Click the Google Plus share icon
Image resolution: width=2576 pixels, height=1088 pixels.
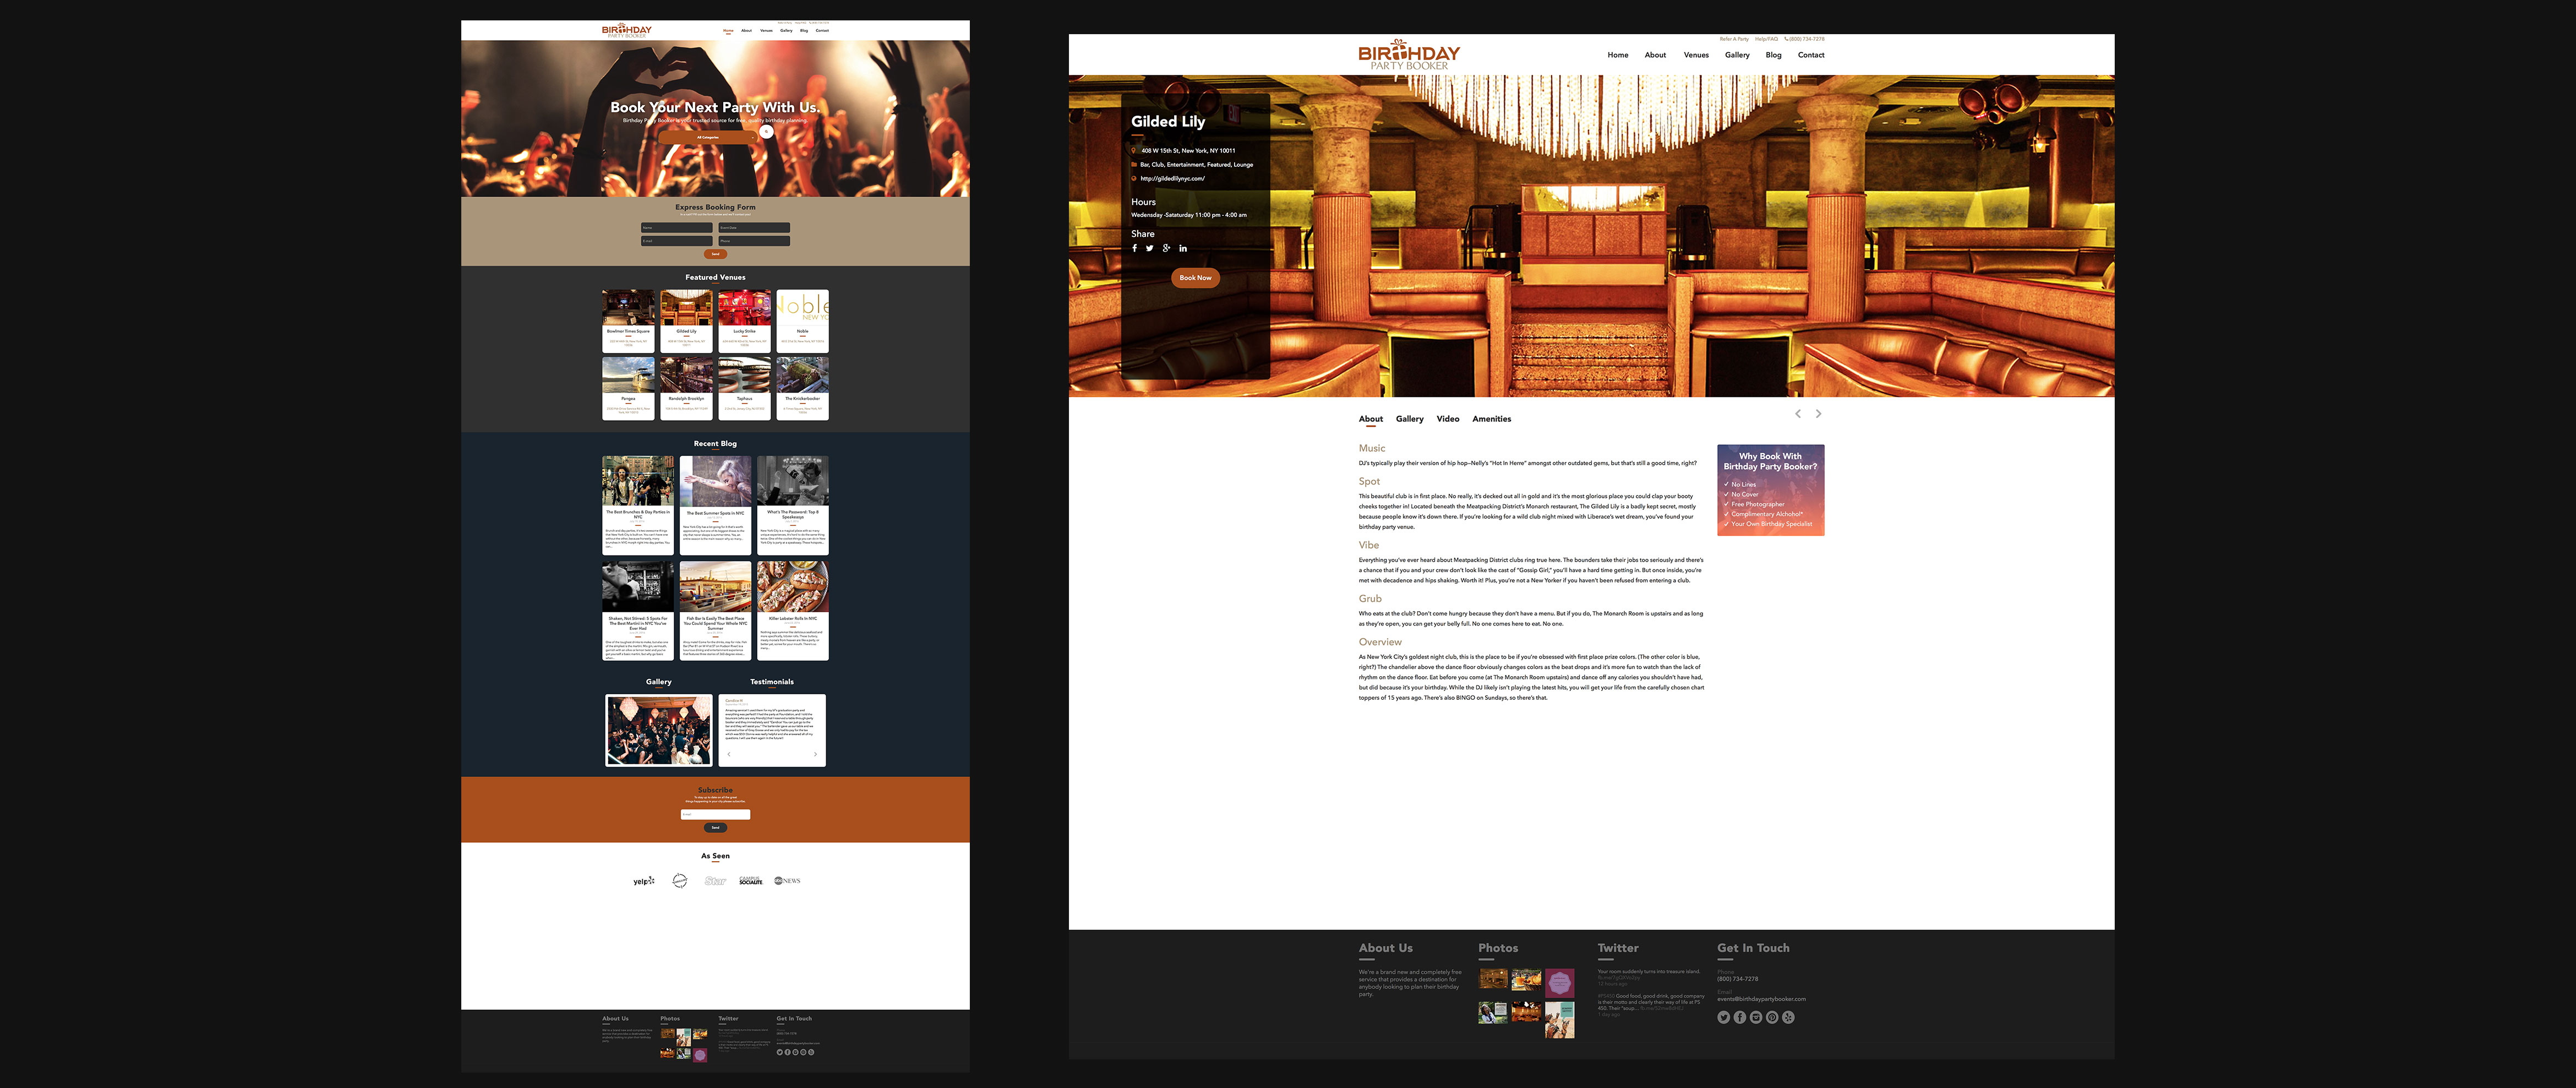(1166, 248)
